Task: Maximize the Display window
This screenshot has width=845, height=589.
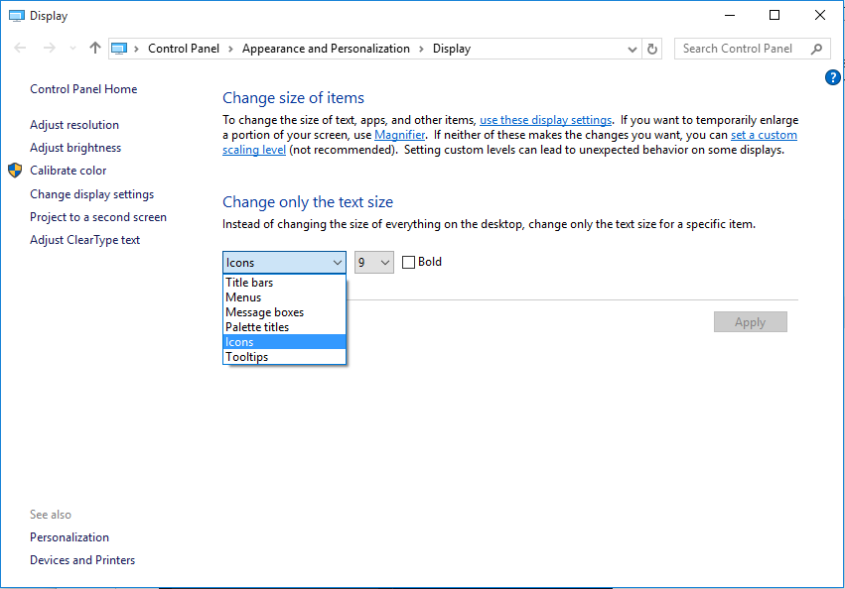Action: pyautogui.click(x=775, y=15)
